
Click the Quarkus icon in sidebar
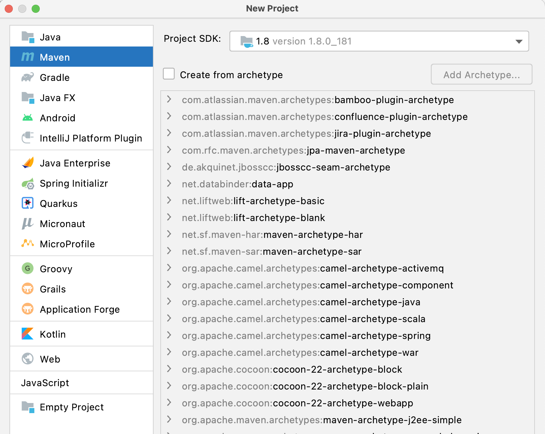pyautogui.click(x=28, y=204)
